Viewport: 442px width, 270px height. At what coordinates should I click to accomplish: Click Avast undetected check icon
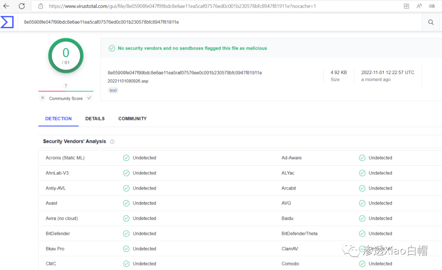coord(126,203)
